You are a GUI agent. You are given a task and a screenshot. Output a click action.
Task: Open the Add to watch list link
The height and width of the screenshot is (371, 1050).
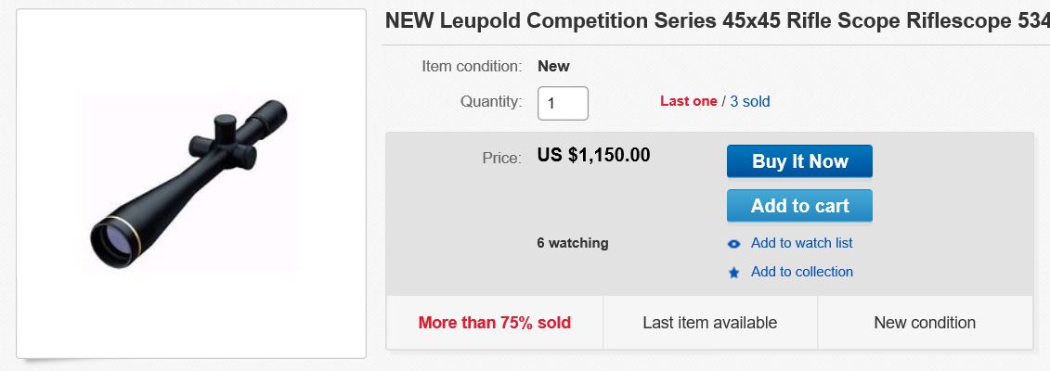[801, 243]
